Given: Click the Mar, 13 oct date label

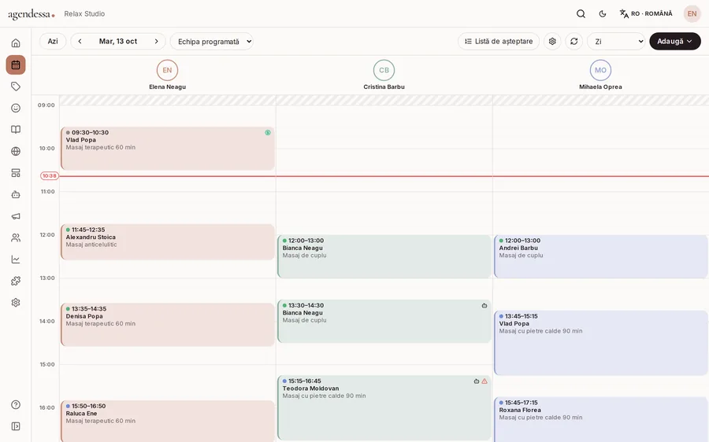Looking at the screenshot, I should [x=118, y=41].
